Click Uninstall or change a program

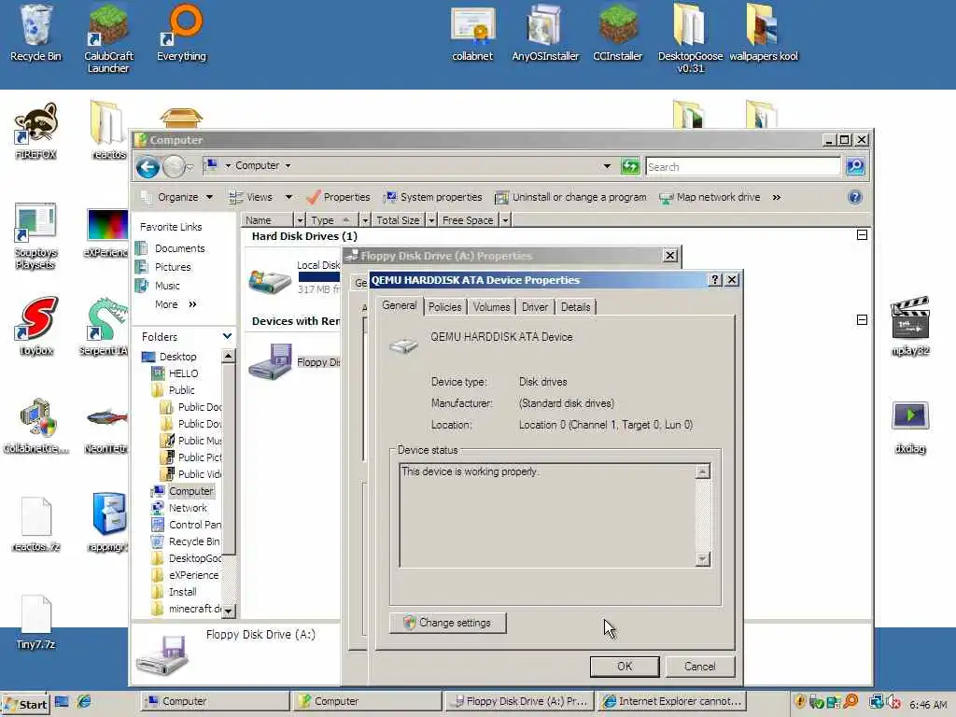coord(570,197)
